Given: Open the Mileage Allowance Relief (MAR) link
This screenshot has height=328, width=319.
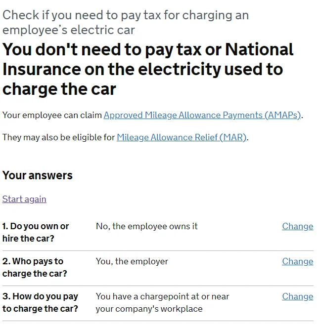Looking at the screenshot, I should point(182,137).
